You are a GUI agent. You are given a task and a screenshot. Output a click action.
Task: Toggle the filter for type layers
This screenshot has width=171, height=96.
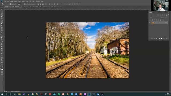pyautogui.click(x=162, y=15)
